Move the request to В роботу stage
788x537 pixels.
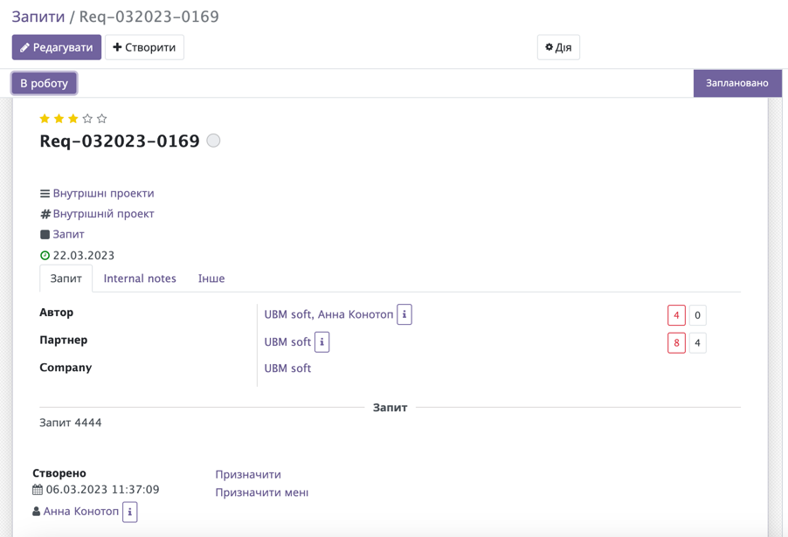(x=44, y=82)
